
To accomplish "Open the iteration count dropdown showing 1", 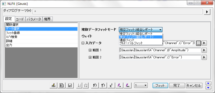I will pyautogui.click(x=141, y=86).
